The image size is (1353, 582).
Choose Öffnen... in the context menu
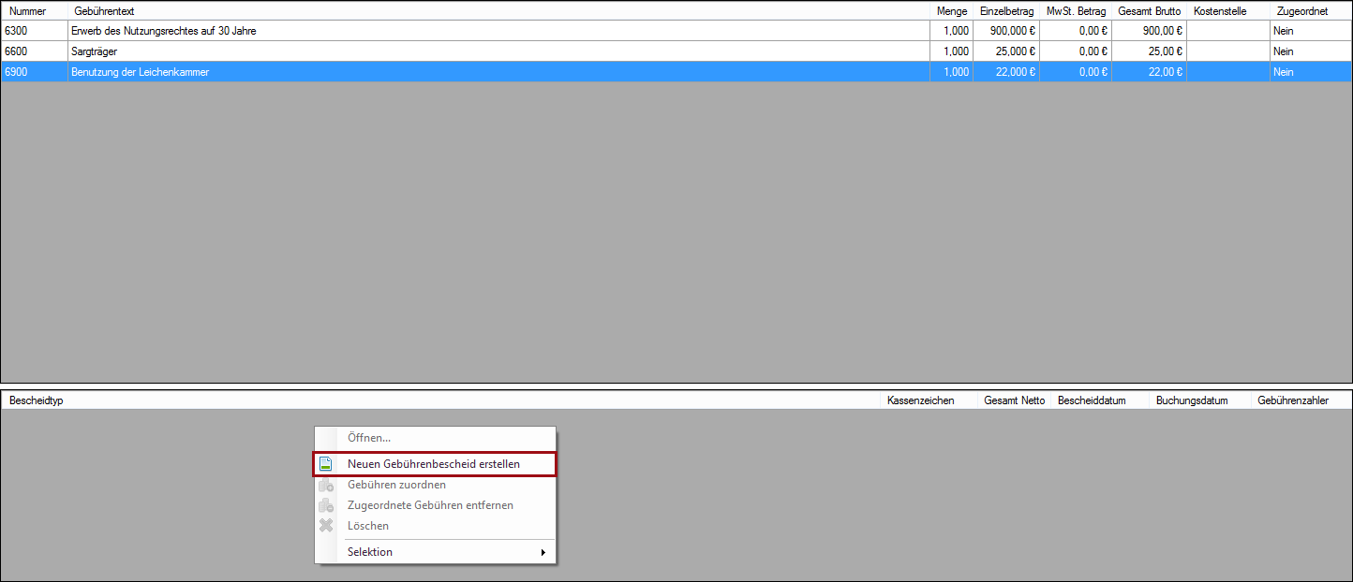(x=368, y=438)
